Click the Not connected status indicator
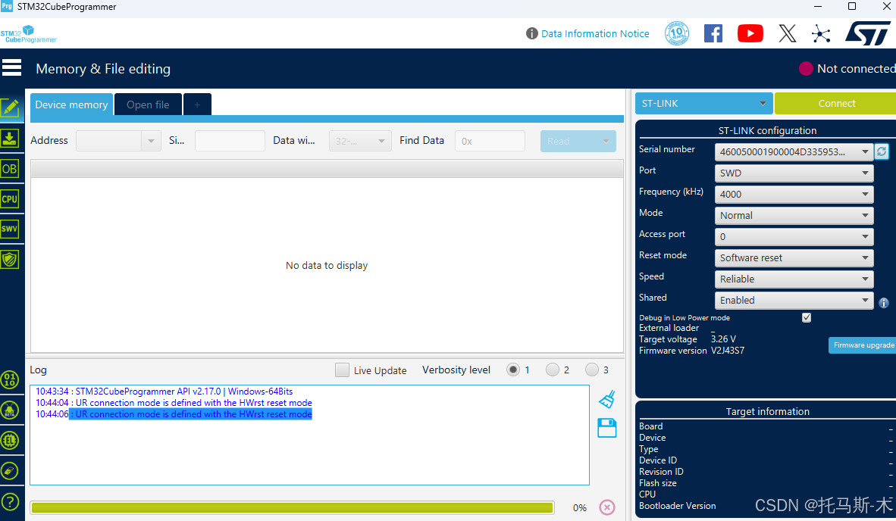This screenshot has height=521, width=896. (x=847, y=68)
